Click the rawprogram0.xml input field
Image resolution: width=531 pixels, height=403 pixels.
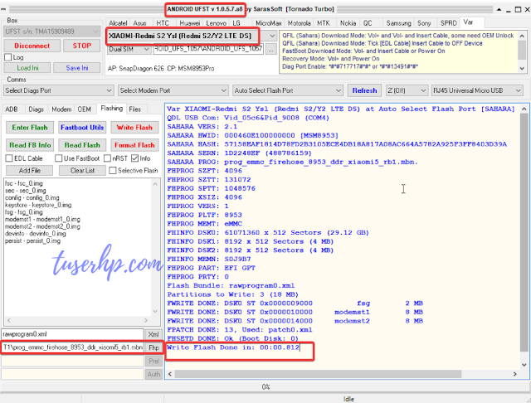coord(72,334)
